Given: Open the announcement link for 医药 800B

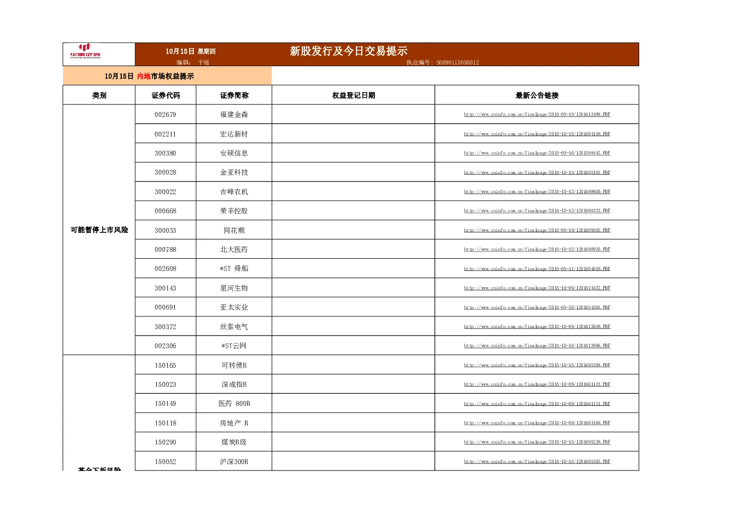Looking at the screenshot, I should (537, 404).
